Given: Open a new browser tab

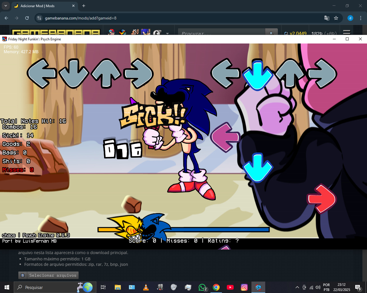Looking at the screenshot, I should click(x=84, y=6).
